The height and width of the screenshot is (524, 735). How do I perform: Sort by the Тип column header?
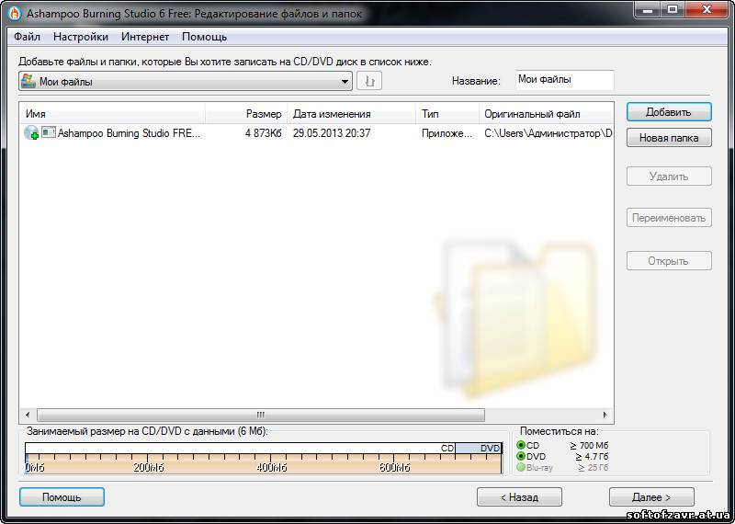(447, 114)
